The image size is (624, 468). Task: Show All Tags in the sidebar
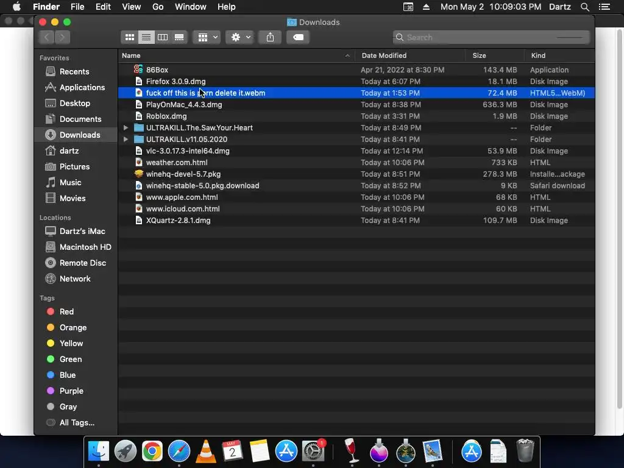point(76,423)
